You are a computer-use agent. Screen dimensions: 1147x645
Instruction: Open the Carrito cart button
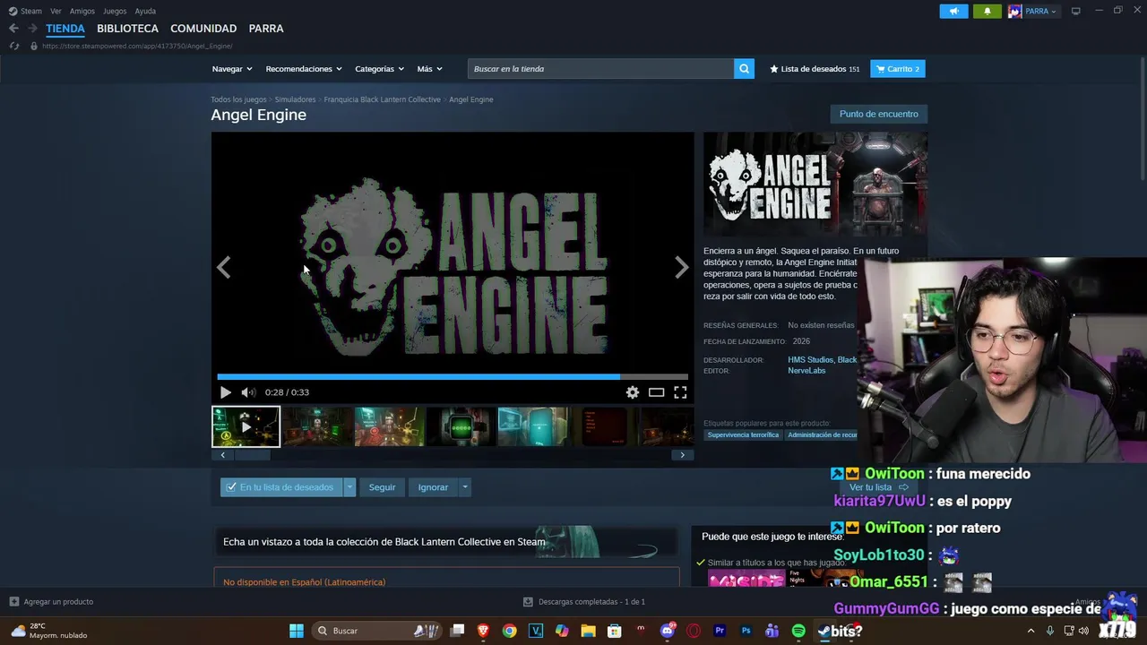[898, 69]
